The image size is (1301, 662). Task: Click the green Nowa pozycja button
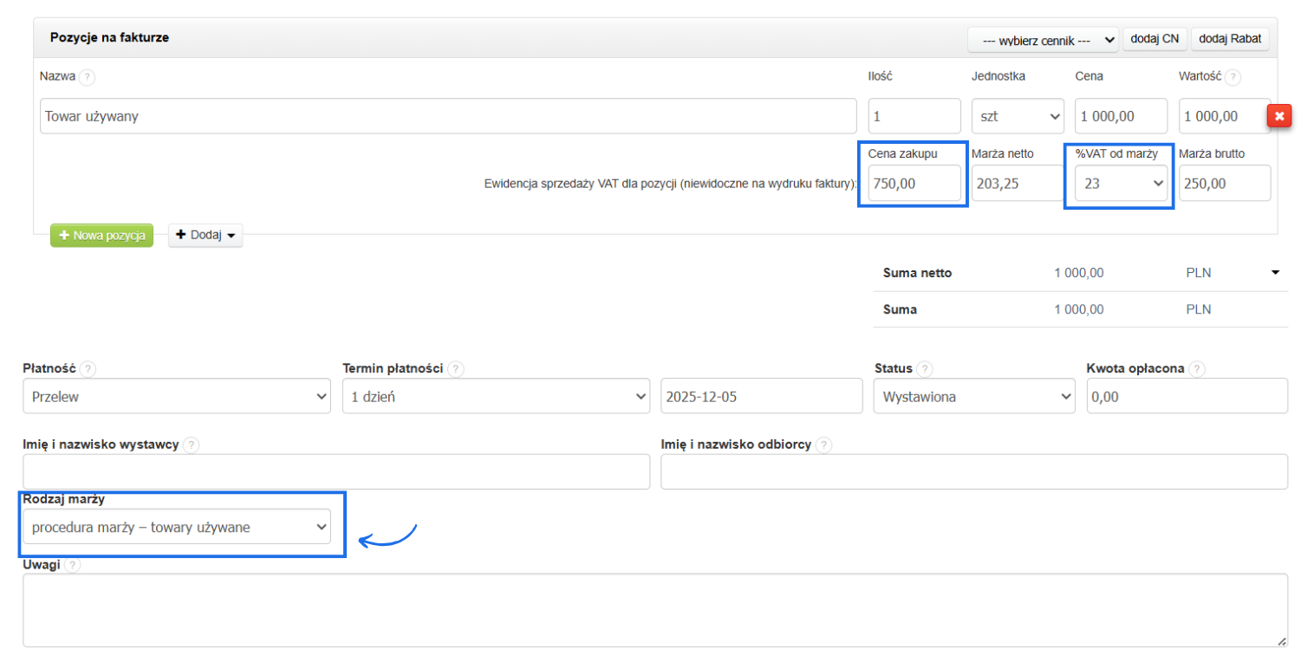click(101, 236)
